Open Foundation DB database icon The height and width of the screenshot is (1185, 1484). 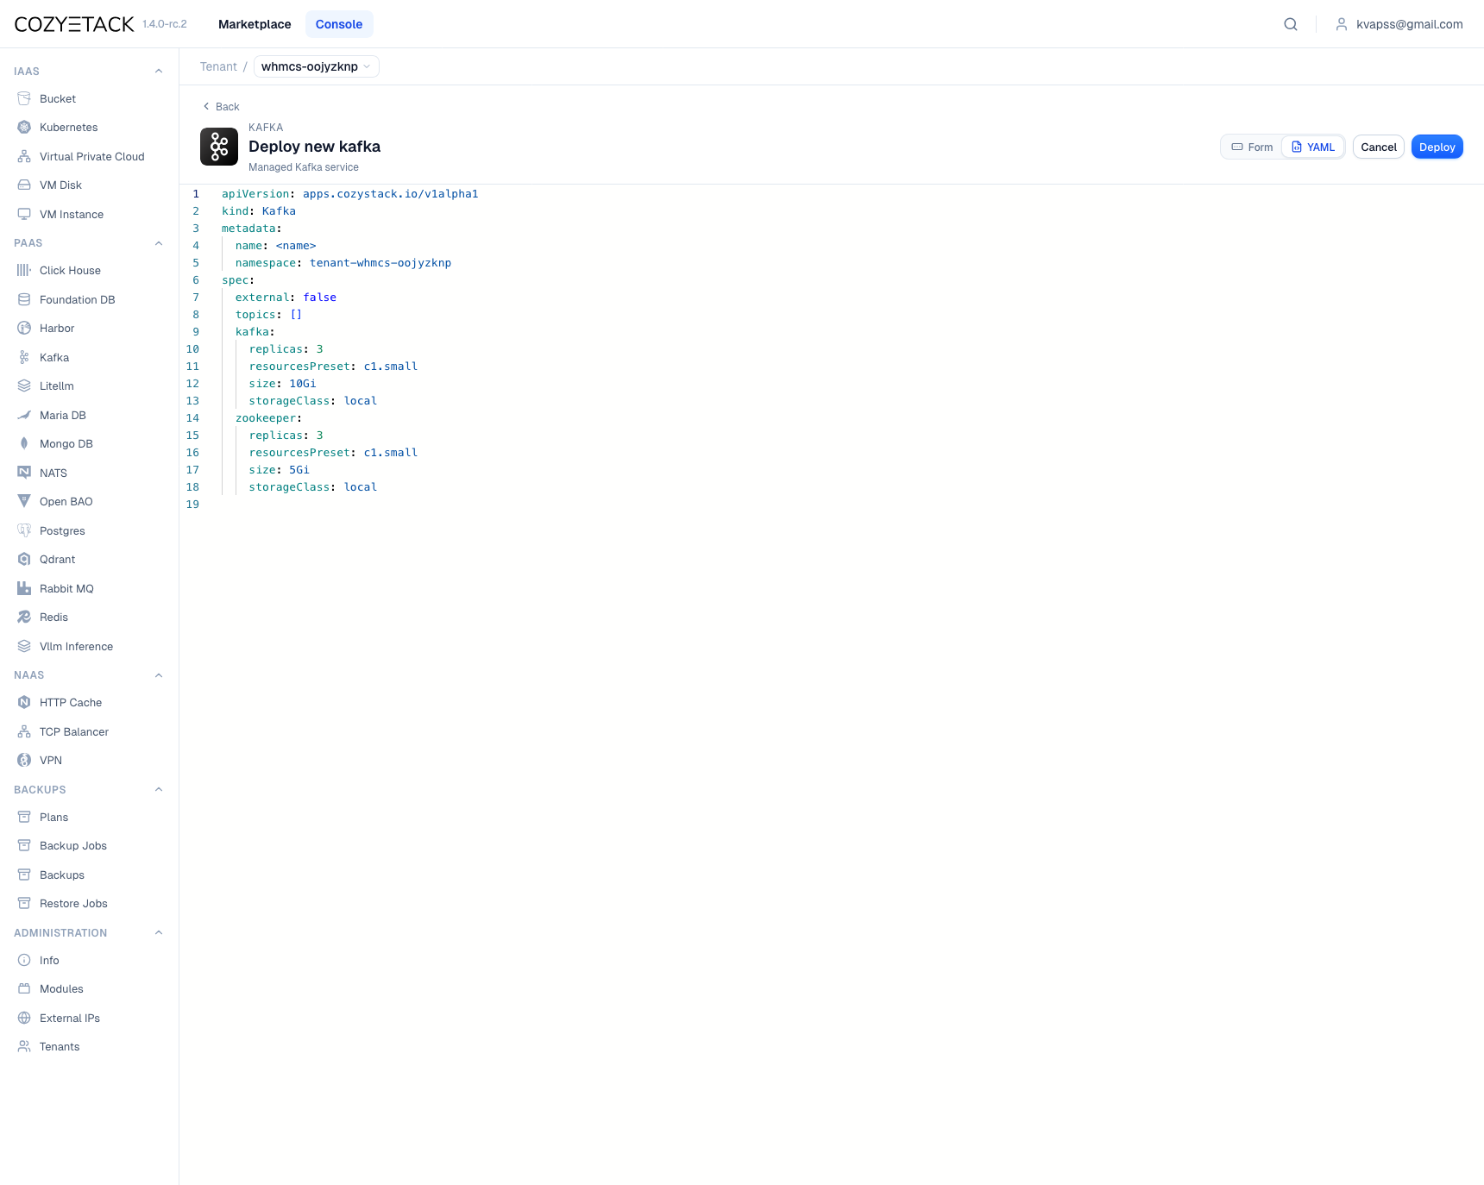click(x=24, y=299)
